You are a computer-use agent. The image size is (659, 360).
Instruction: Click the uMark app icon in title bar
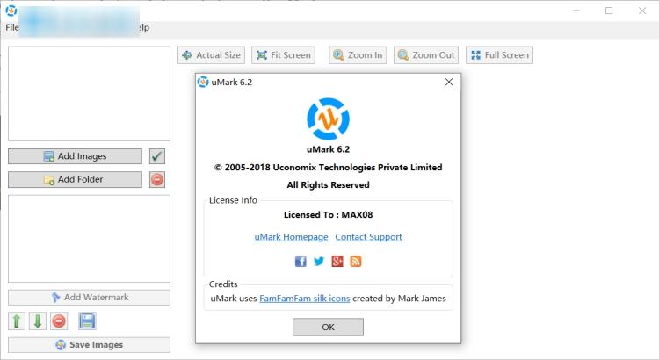(x=11, y=10)
